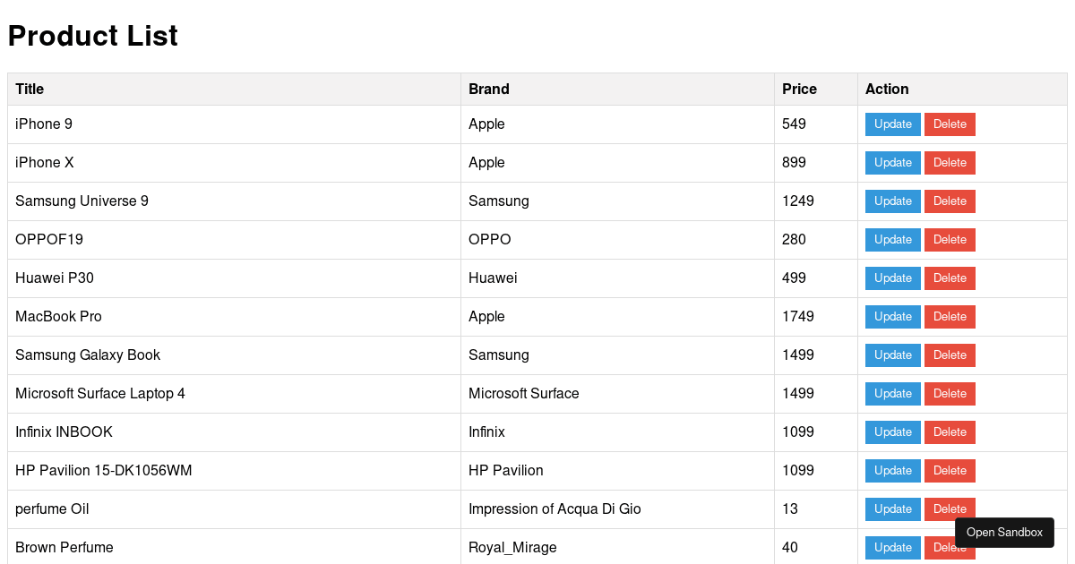1075x564 pixels.
Task: Update the Huawei P30 row
Action: 892,278
